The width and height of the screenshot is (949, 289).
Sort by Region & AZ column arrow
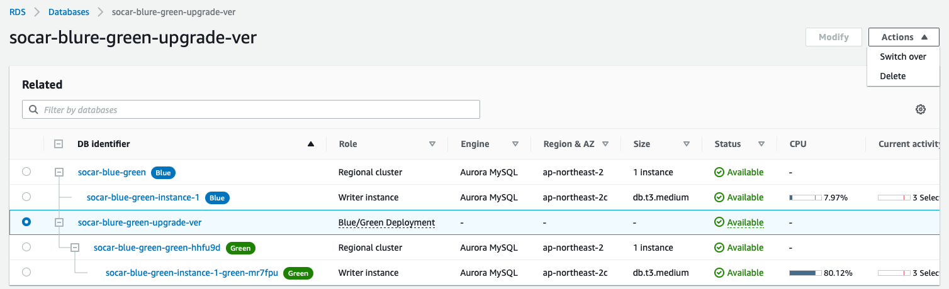click(605, 144)
